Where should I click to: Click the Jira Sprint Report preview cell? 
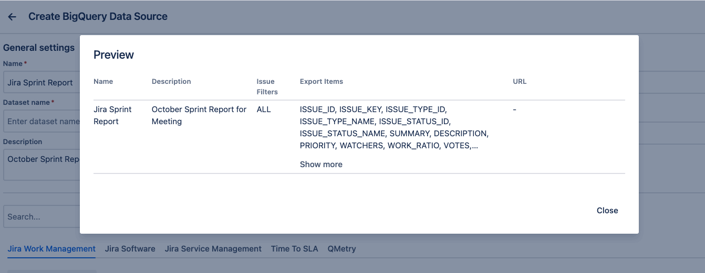[x=112, y=115]
